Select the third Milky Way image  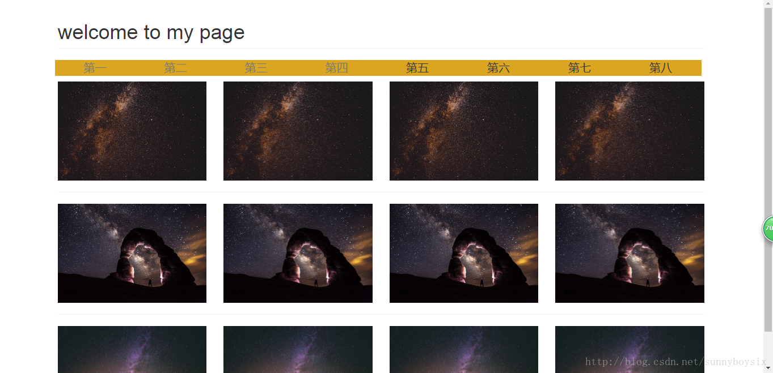pyautogui.click(x=464, y=131)
